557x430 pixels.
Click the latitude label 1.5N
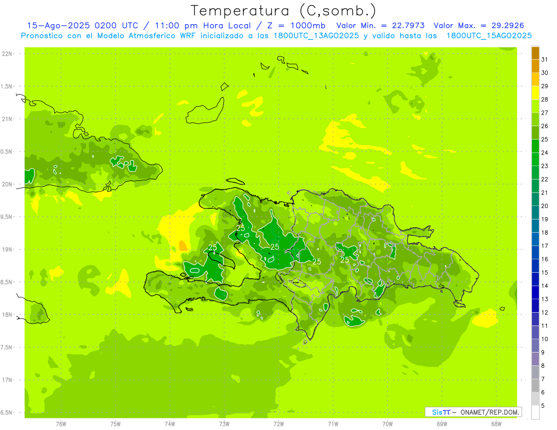click(x=6, y=86)
